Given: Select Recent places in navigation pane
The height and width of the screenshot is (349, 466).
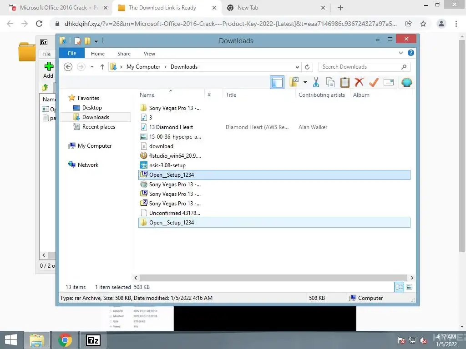Looking at the screenshot, I should click(x=98, y=127).
